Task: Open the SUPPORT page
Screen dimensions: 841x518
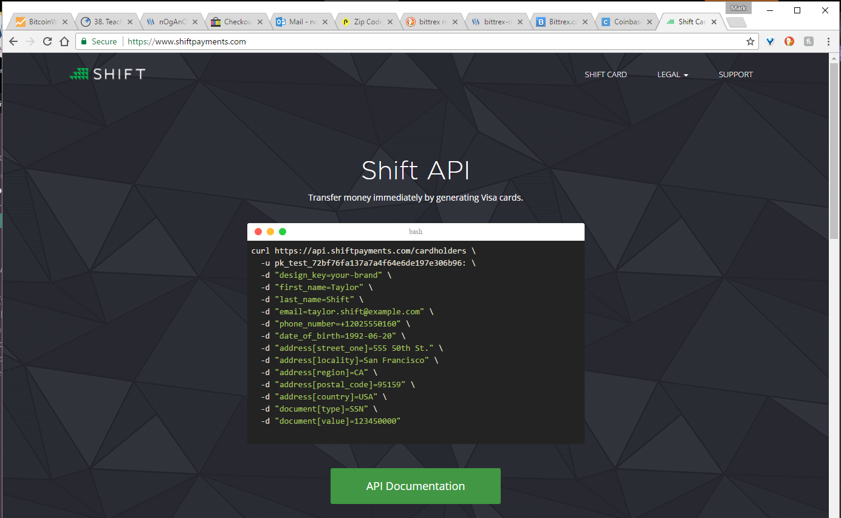Action: point(735,74)
